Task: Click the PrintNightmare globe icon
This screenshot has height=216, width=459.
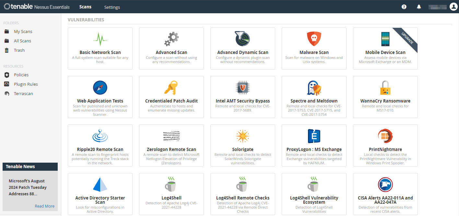Action: [385, 136]
